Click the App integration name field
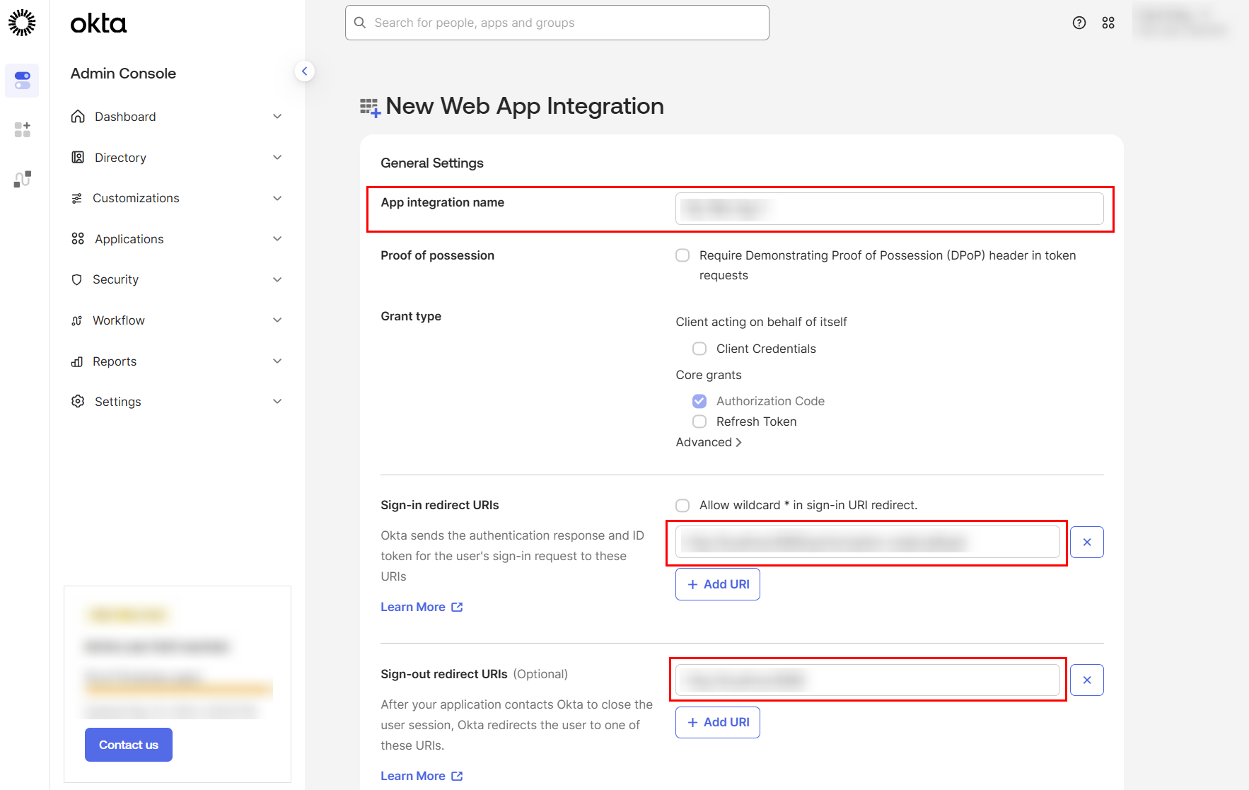 pyautogui.click(x=890, y=209)
